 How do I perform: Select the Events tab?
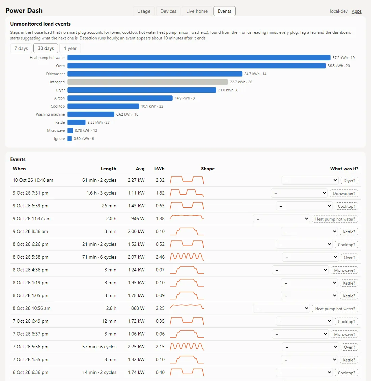point(224,11)
